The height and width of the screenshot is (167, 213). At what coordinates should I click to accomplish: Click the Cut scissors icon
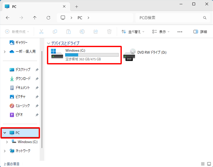41,32
